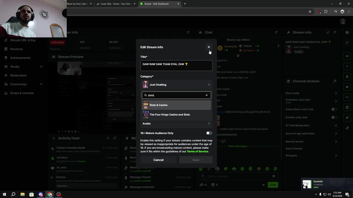This screenshot has height=198, width=353.
Task: Click the info icon in right toolbar
Action: (347, 32)
